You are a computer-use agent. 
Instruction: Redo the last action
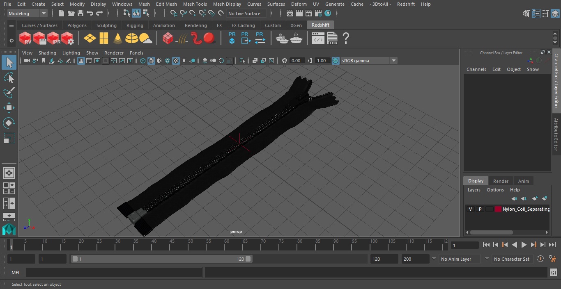[99, 14]
